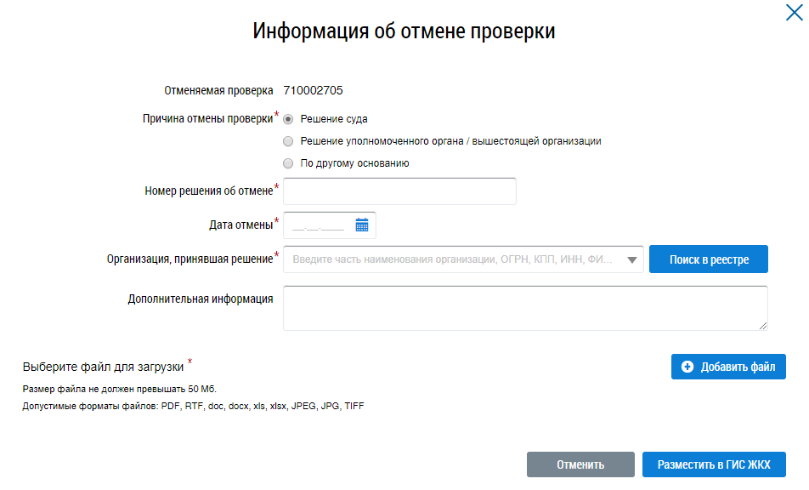Image resolution: width=809 pixels, height=490 pixels.
Task: Grab the text area resize handle
Action: [763, 325]
